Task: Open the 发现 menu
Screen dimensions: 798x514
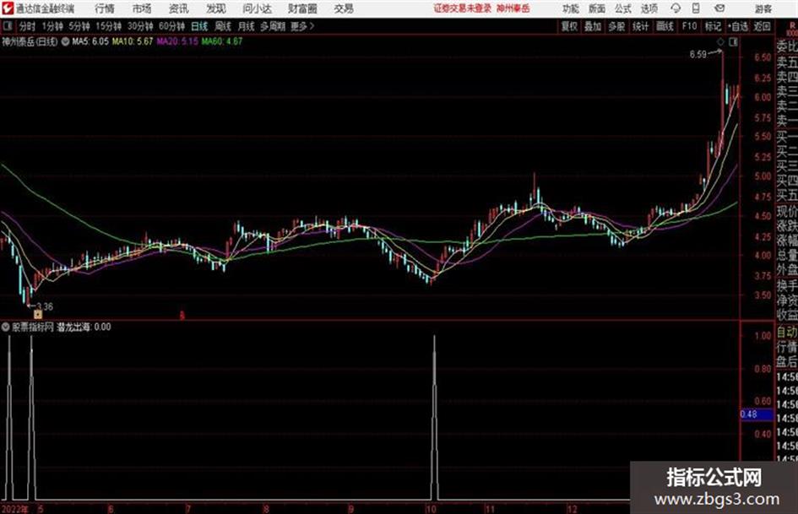Action: click(216, 8)
